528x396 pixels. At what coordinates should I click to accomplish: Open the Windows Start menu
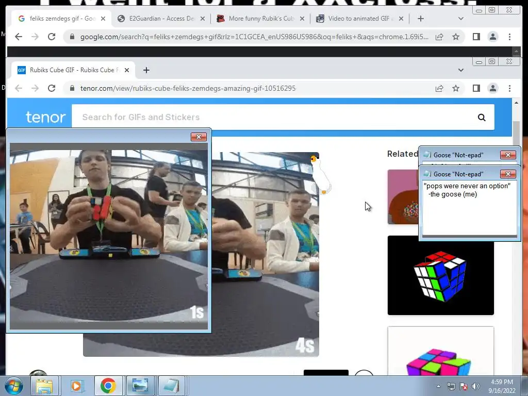[x=14, y=386]
